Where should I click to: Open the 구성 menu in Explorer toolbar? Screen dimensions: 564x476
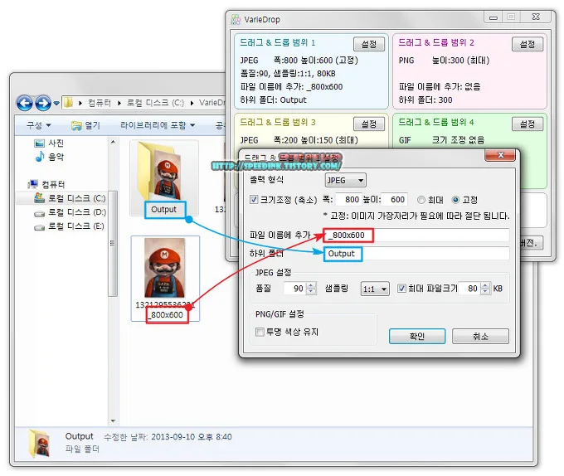[x=38, y=125]
